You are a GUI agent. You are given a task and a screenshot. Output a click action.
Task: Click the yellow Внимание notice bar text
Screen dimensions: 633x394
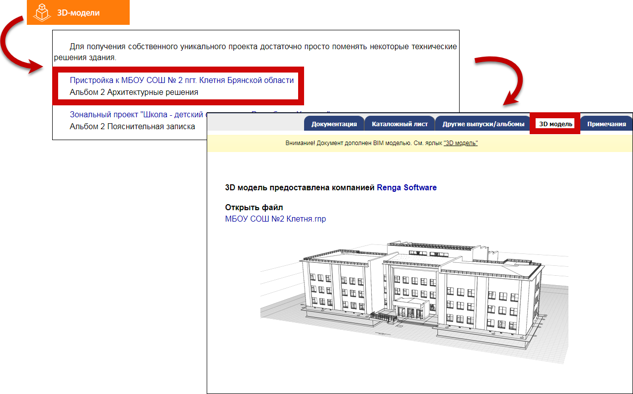363,143
